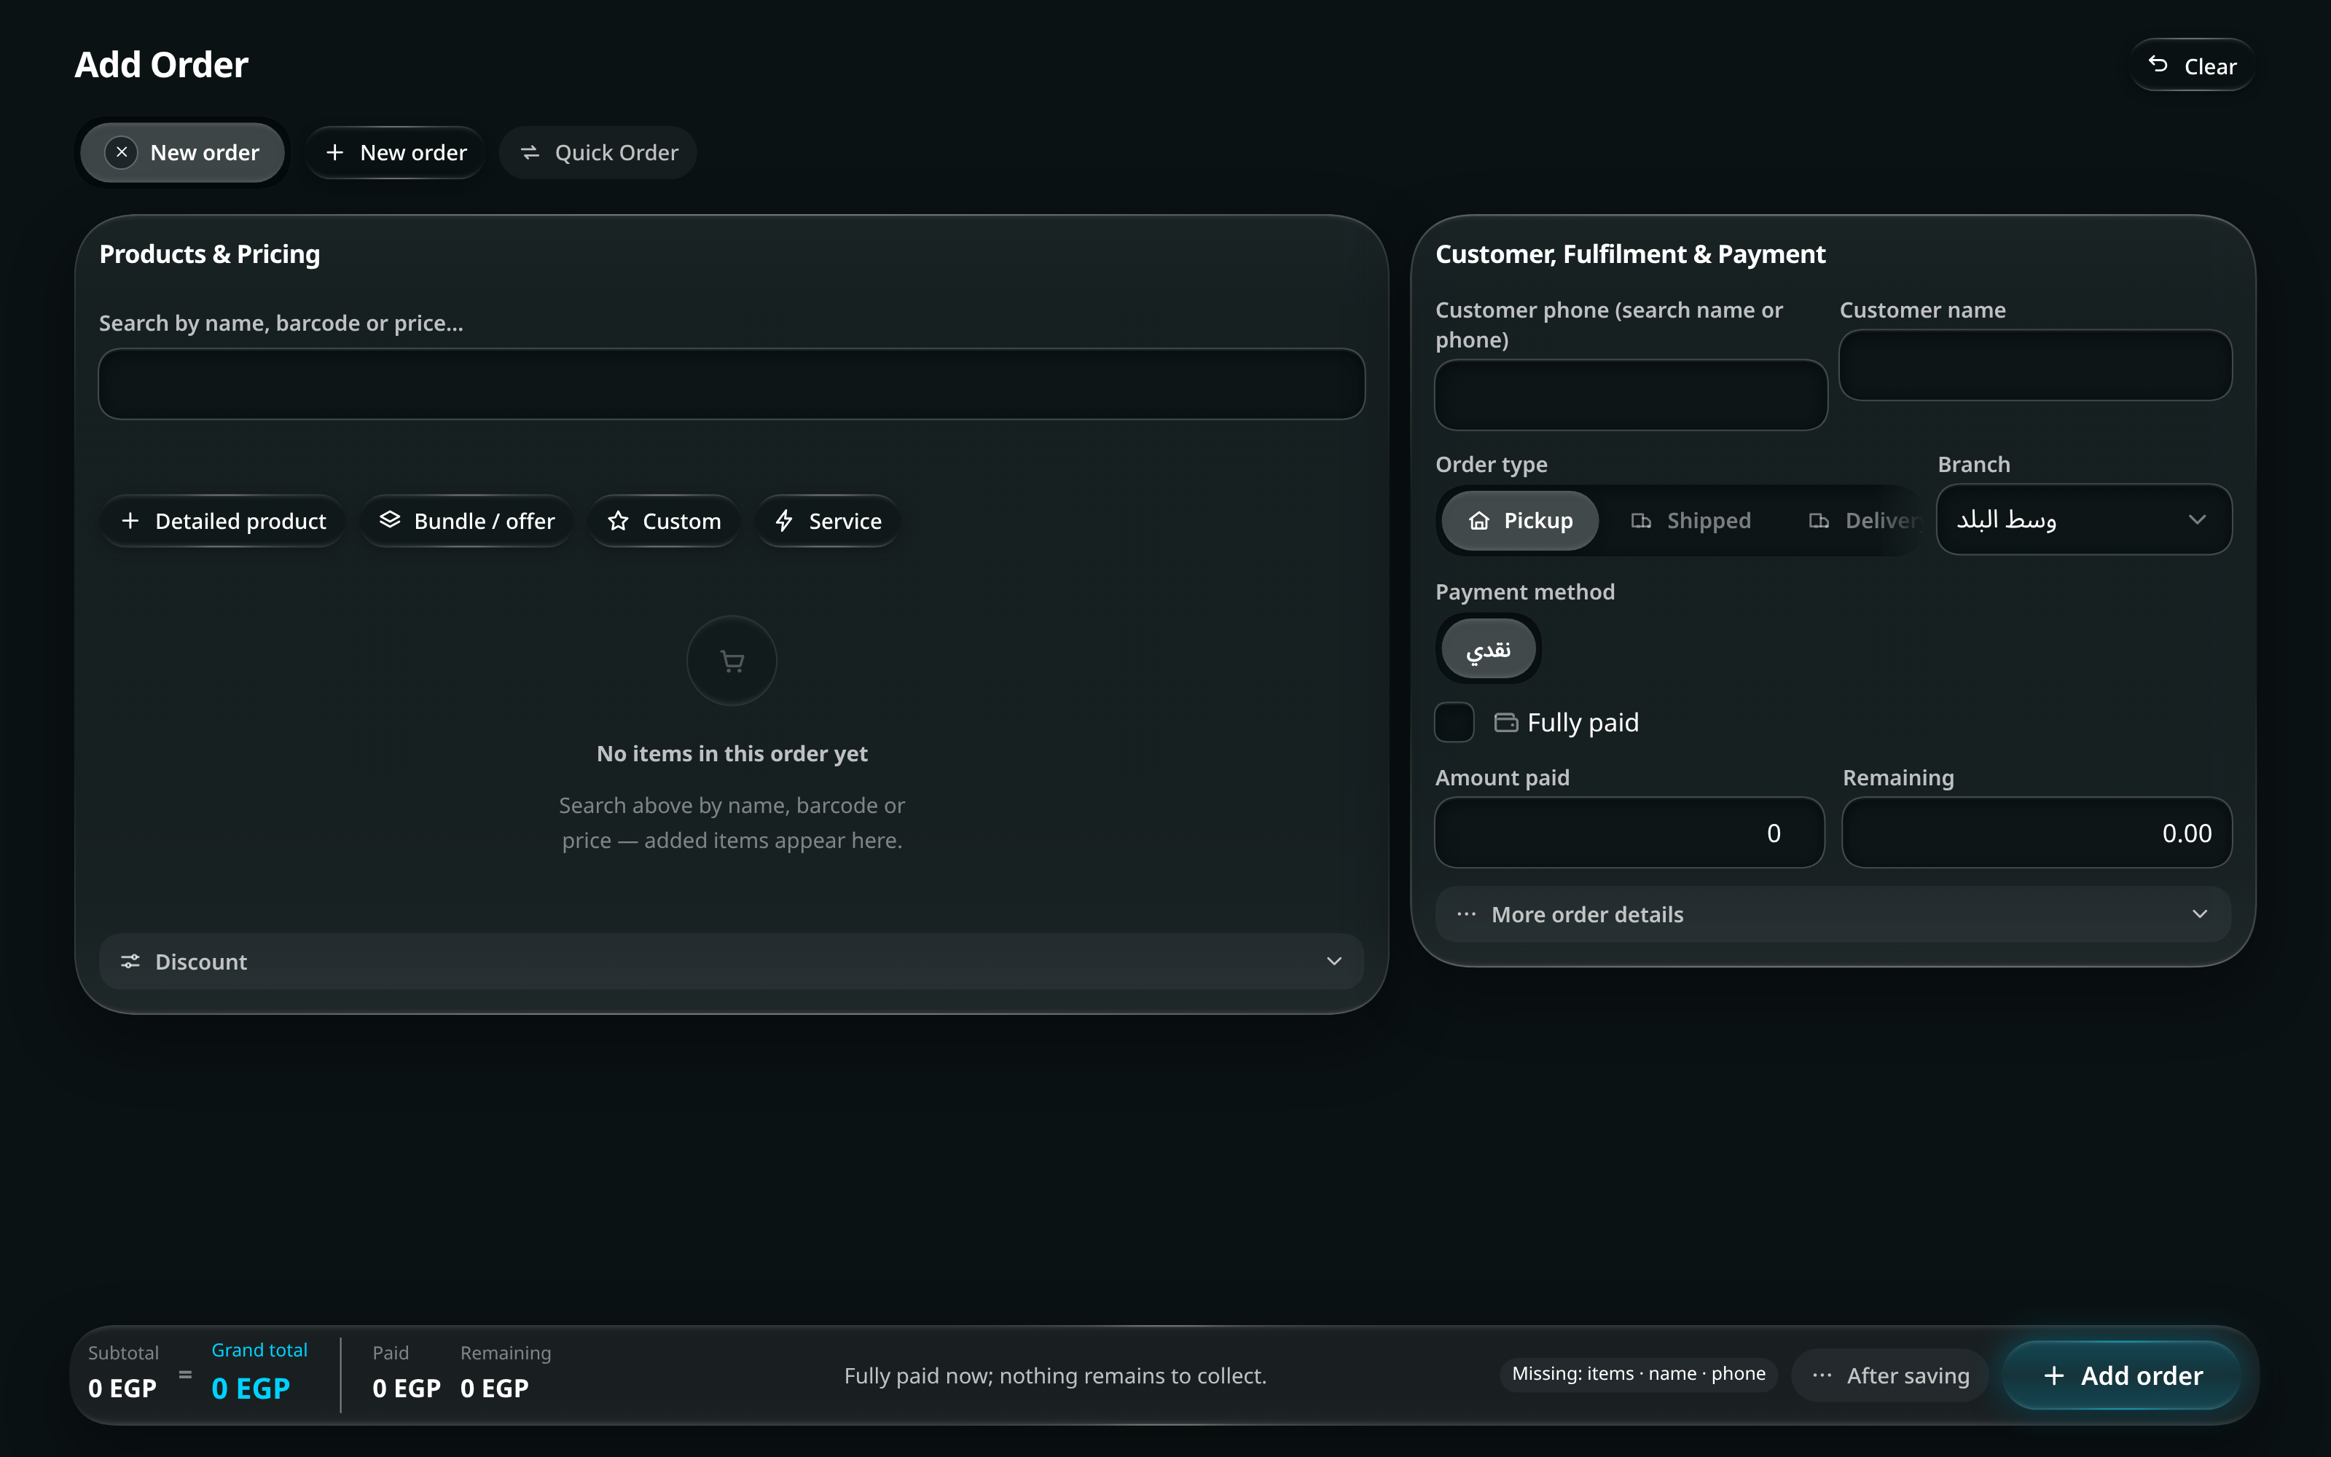This screenshot has height=1457, width=2331.
Task: Add a Detailed product
Action: [222, 522]
